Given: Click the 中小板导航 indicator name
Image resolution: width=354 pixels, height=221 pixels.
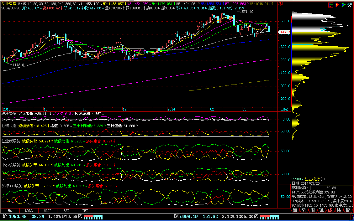Looking at the screenshot, I should pyautogui.click(x=11, y=165).
